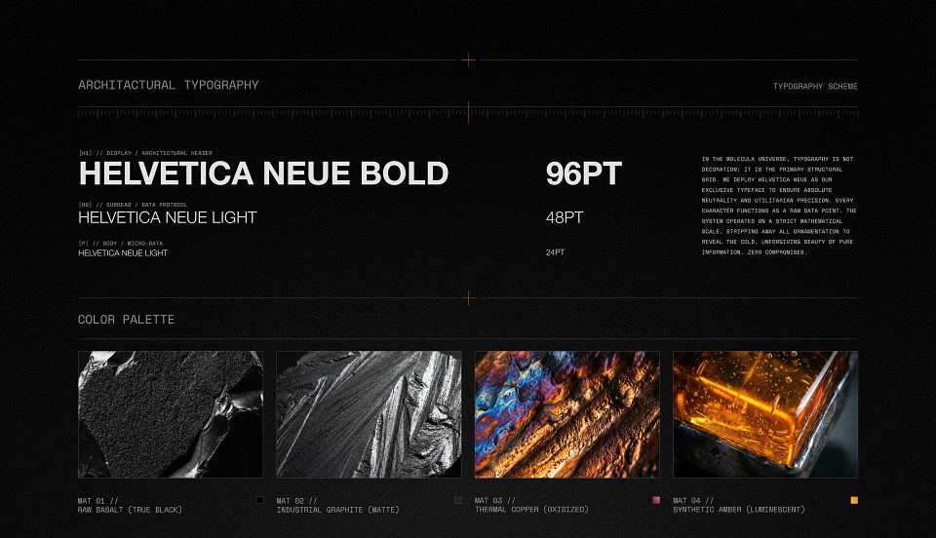
Task: Click the 'MAT 01 //' label
Action: 97,501
